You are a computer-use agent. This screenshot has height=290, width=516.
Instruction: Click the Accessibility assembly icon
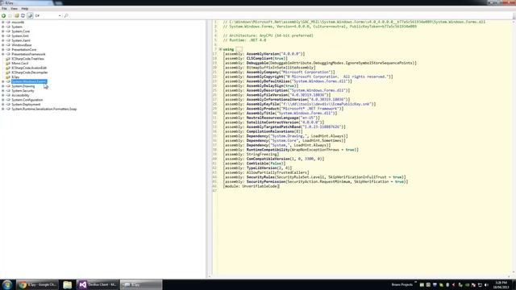(8, 95)
